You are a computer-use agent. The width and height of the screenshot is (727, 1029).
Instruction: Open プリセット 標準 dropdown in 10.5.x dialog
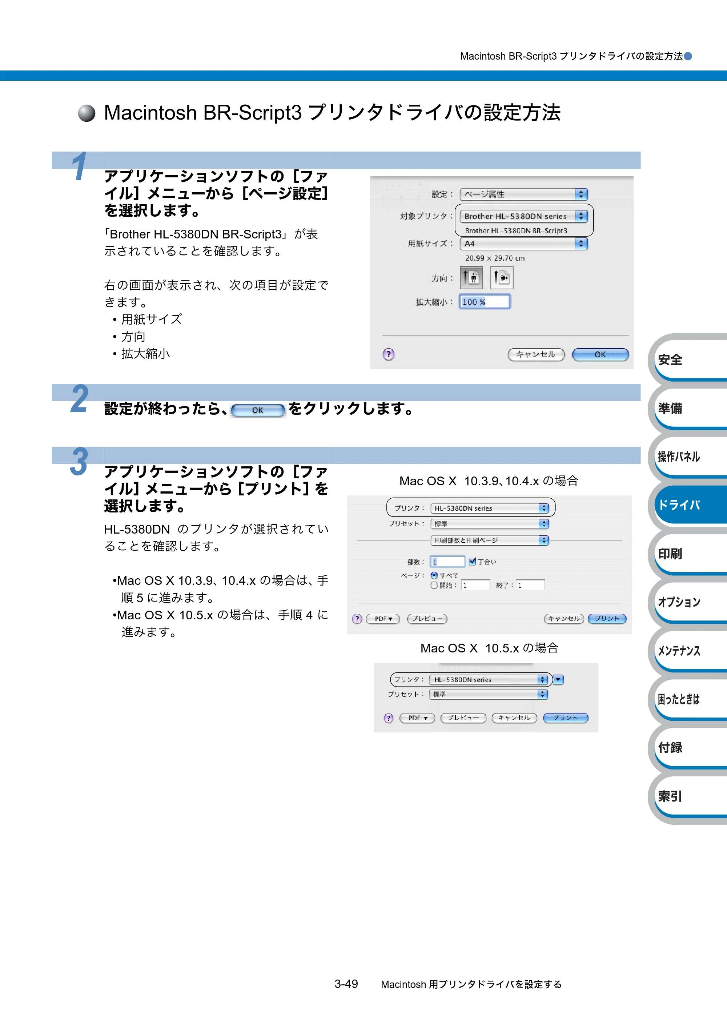pos(489,694)
